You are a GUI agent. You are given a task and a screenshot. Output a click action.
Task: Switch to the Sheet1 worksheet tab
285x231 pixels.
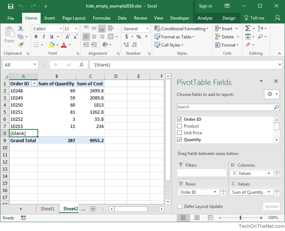47,209
